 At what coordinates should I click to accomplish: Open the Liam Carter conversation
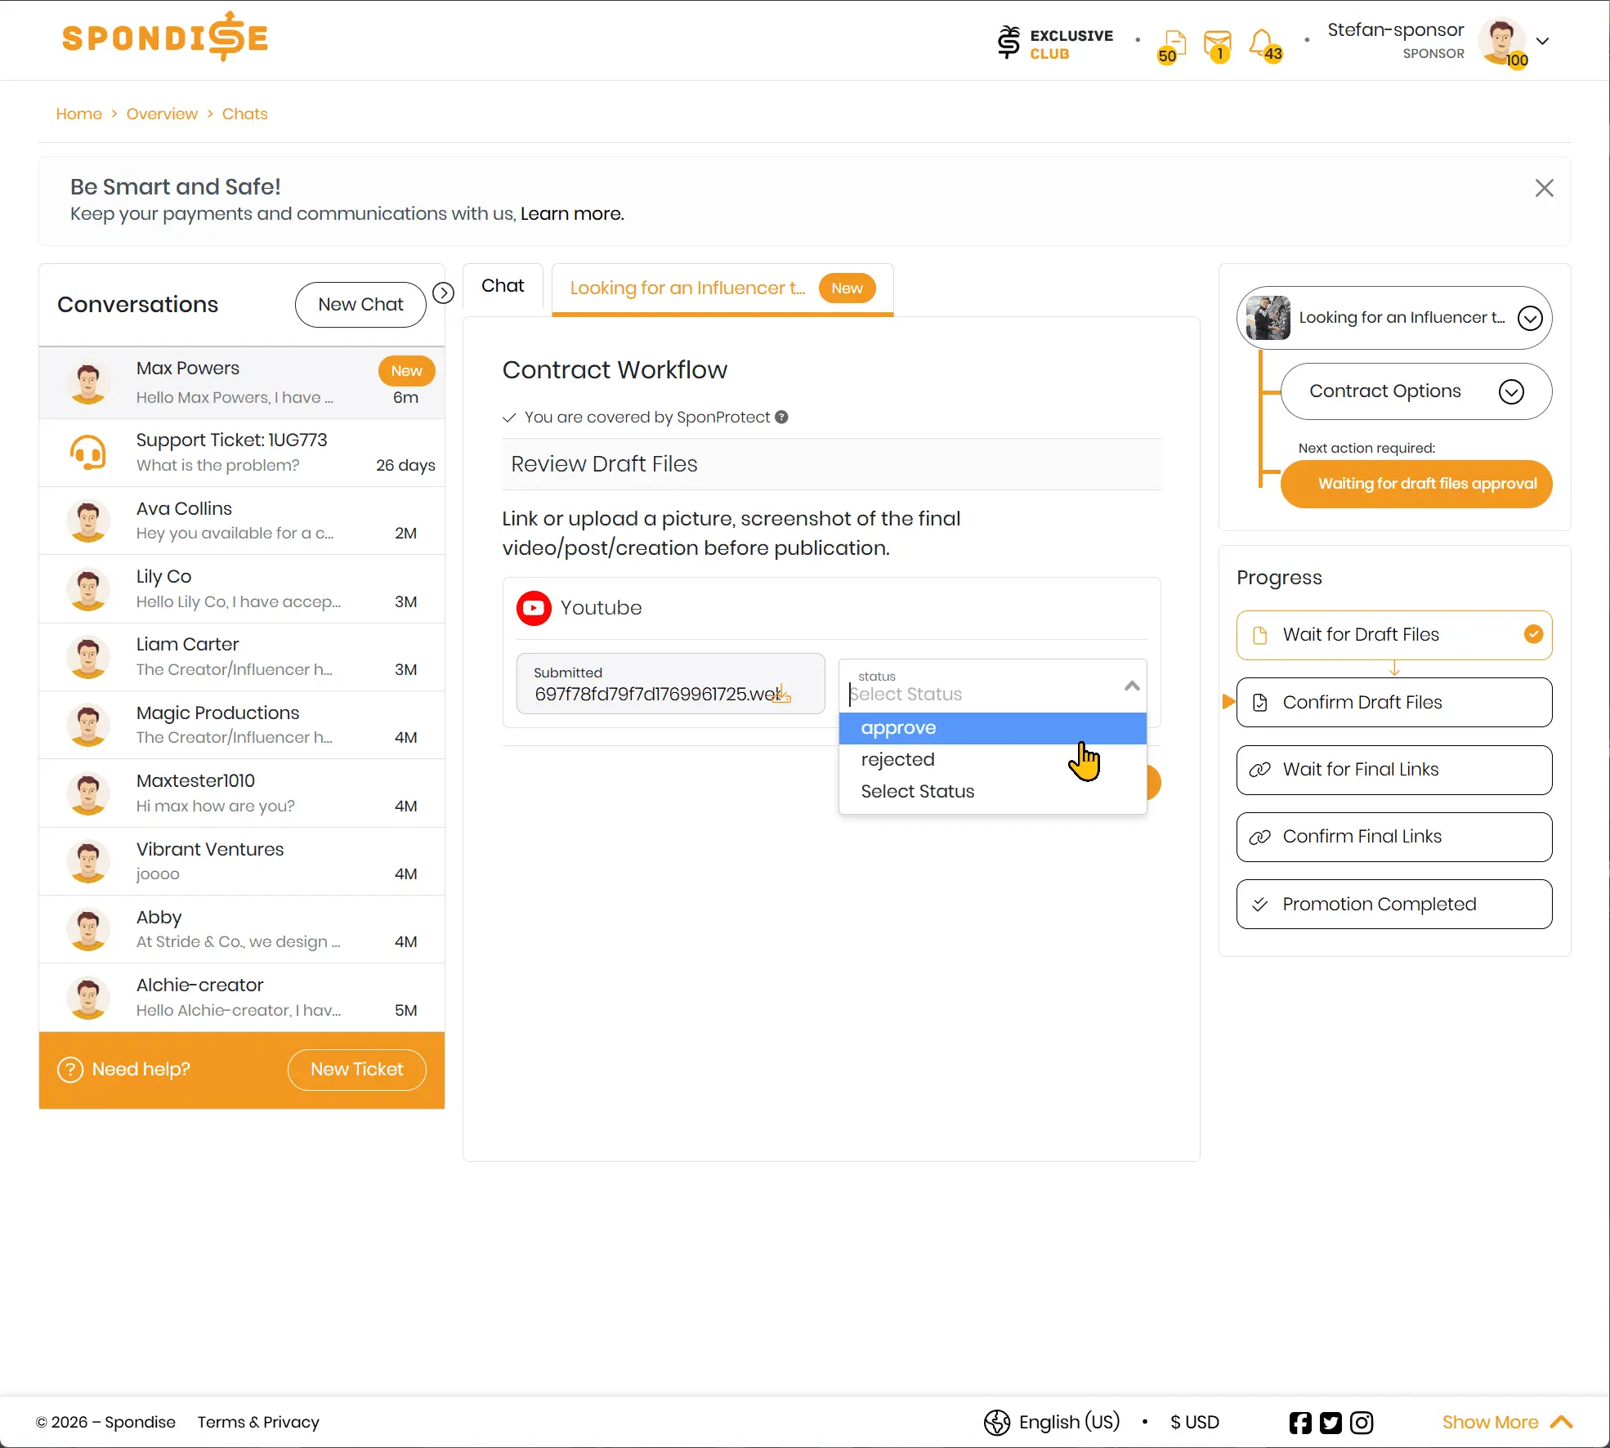point(242,657)
